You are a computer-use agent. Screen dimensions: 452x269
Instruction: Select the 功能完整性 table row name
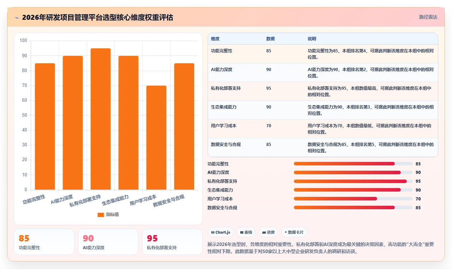[222, 51]
